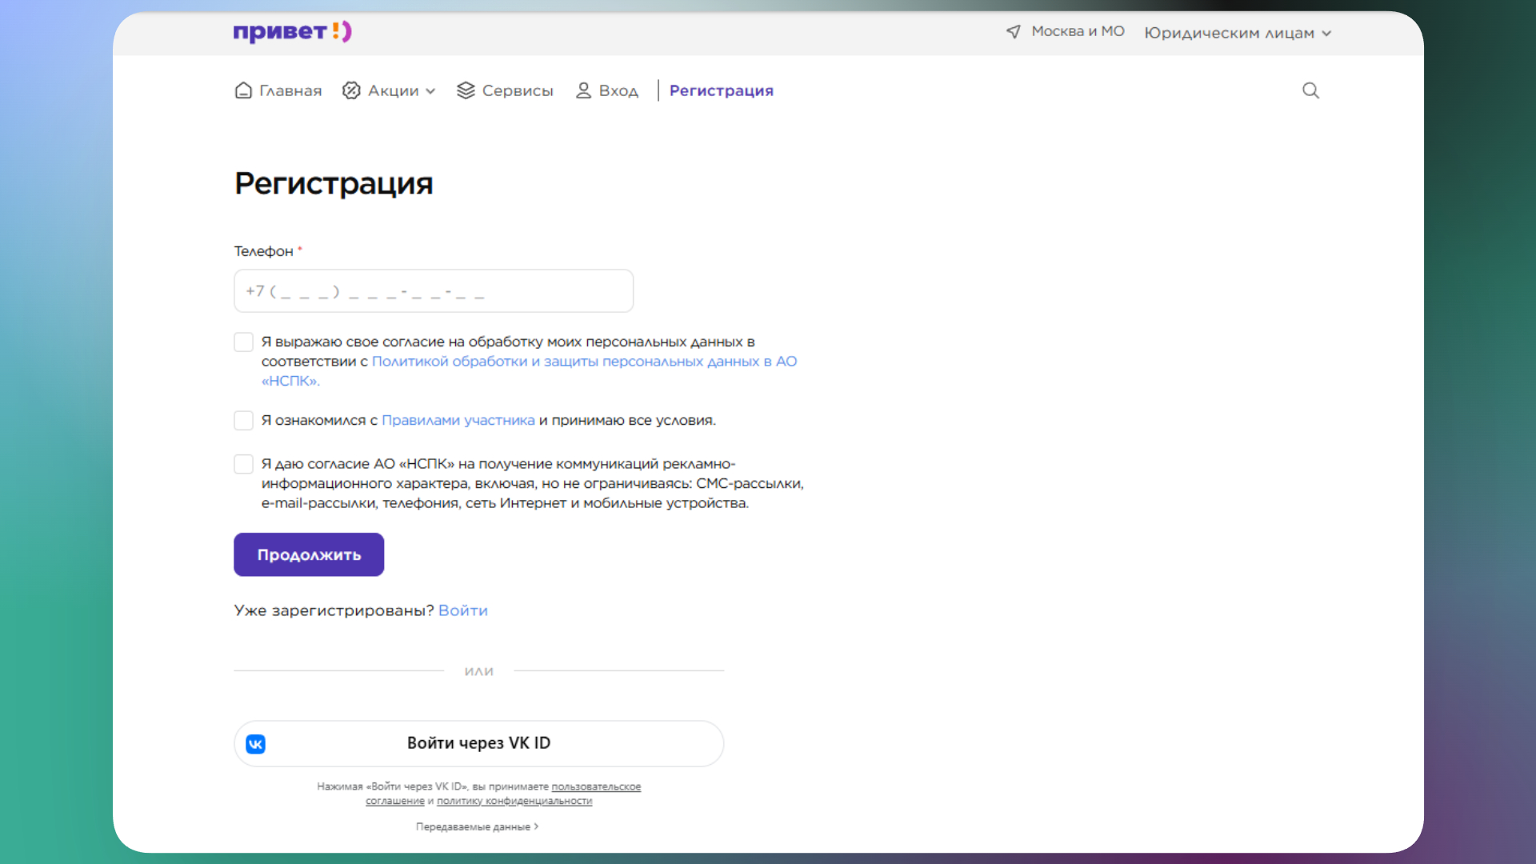Image resolution: width=1536 pixels, height=864 pixels.
Task: Check the personal data processing consent box
Action: click(x=244, y=342)
